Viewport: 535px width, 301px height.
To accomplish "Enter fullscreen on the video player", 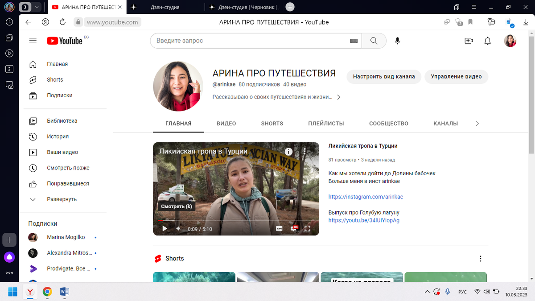I will [307, 229].
